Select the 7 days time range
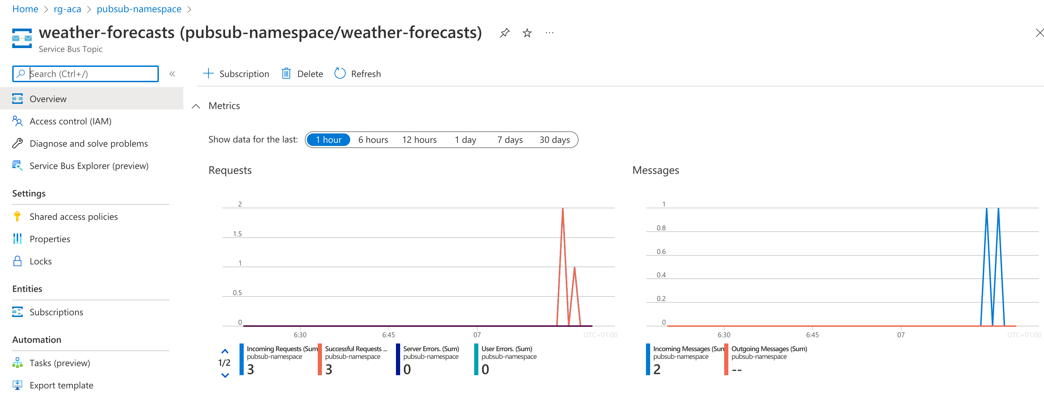Image resolution: width=1044 pixels, height=394 pixels. click(x=510, y=140)
